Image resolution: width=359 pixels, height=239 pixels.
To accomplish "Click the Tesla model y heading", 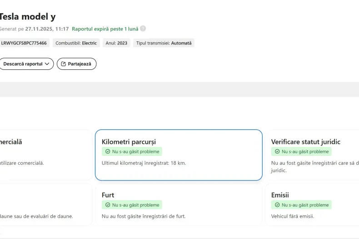I will point(27,16).
